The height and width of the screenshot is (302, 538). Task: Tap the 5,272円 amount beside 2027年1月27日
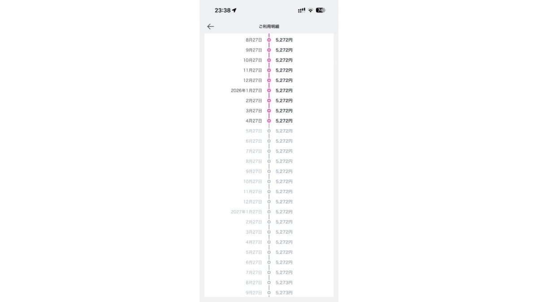coord(284,212)
